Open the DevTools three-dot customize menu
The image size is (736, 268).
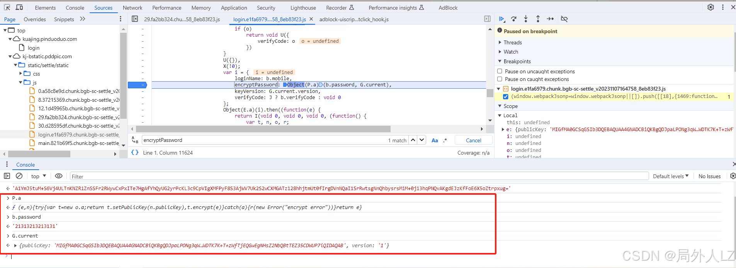(x=723, y=7)
